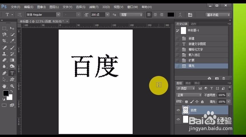Viewport: 246px width, 137px height.
Task: Toggle lock transparent pixels
Action: pos(187,102)
